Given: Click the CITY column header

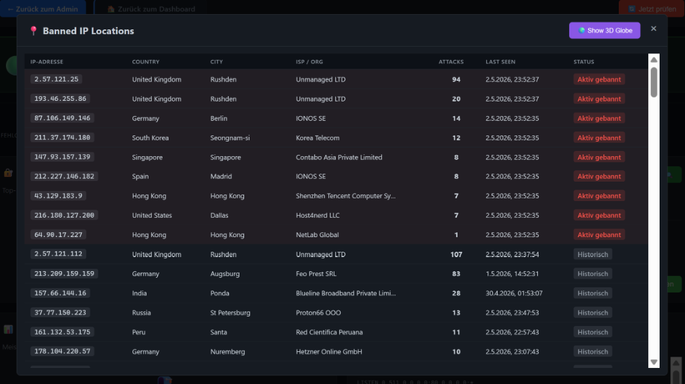Looking at the screenshot, I should (x=216, y=62).
